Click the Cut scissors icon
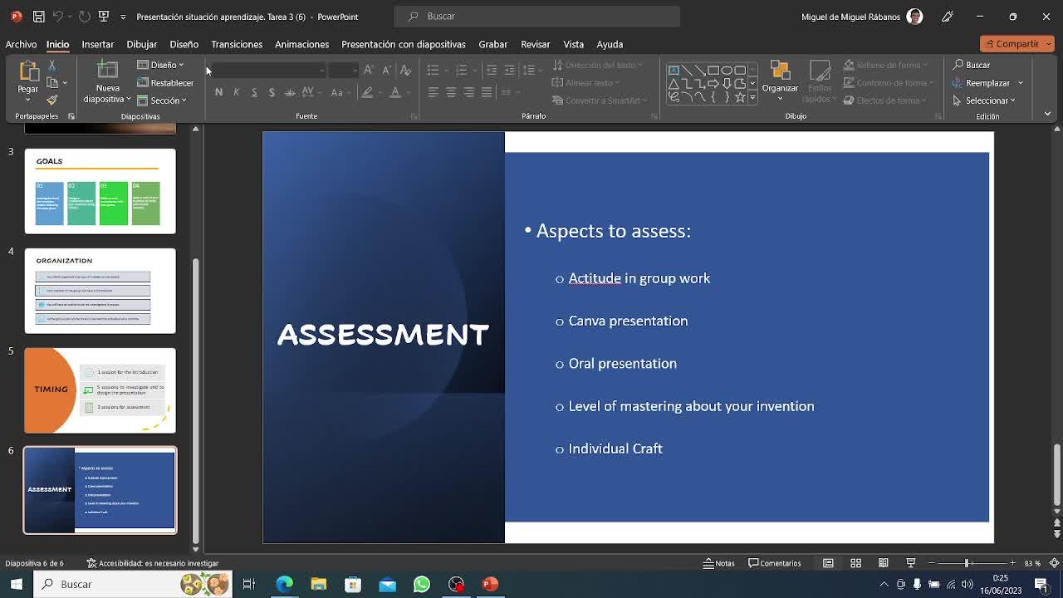 pos(51,65)
